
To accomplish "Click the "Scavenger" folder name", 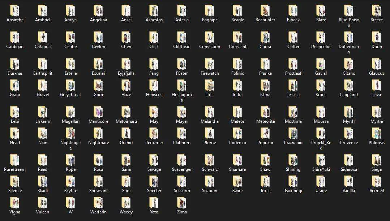I will pos(182,169).
